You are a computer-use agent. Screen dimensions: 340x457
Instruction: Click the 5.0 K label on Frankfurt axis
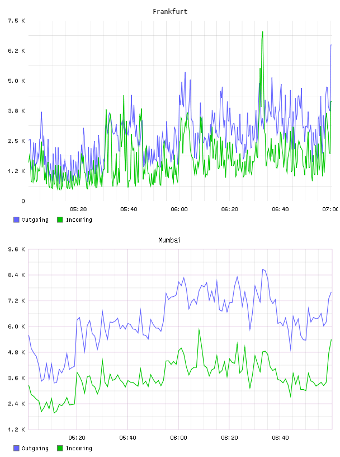16,81
